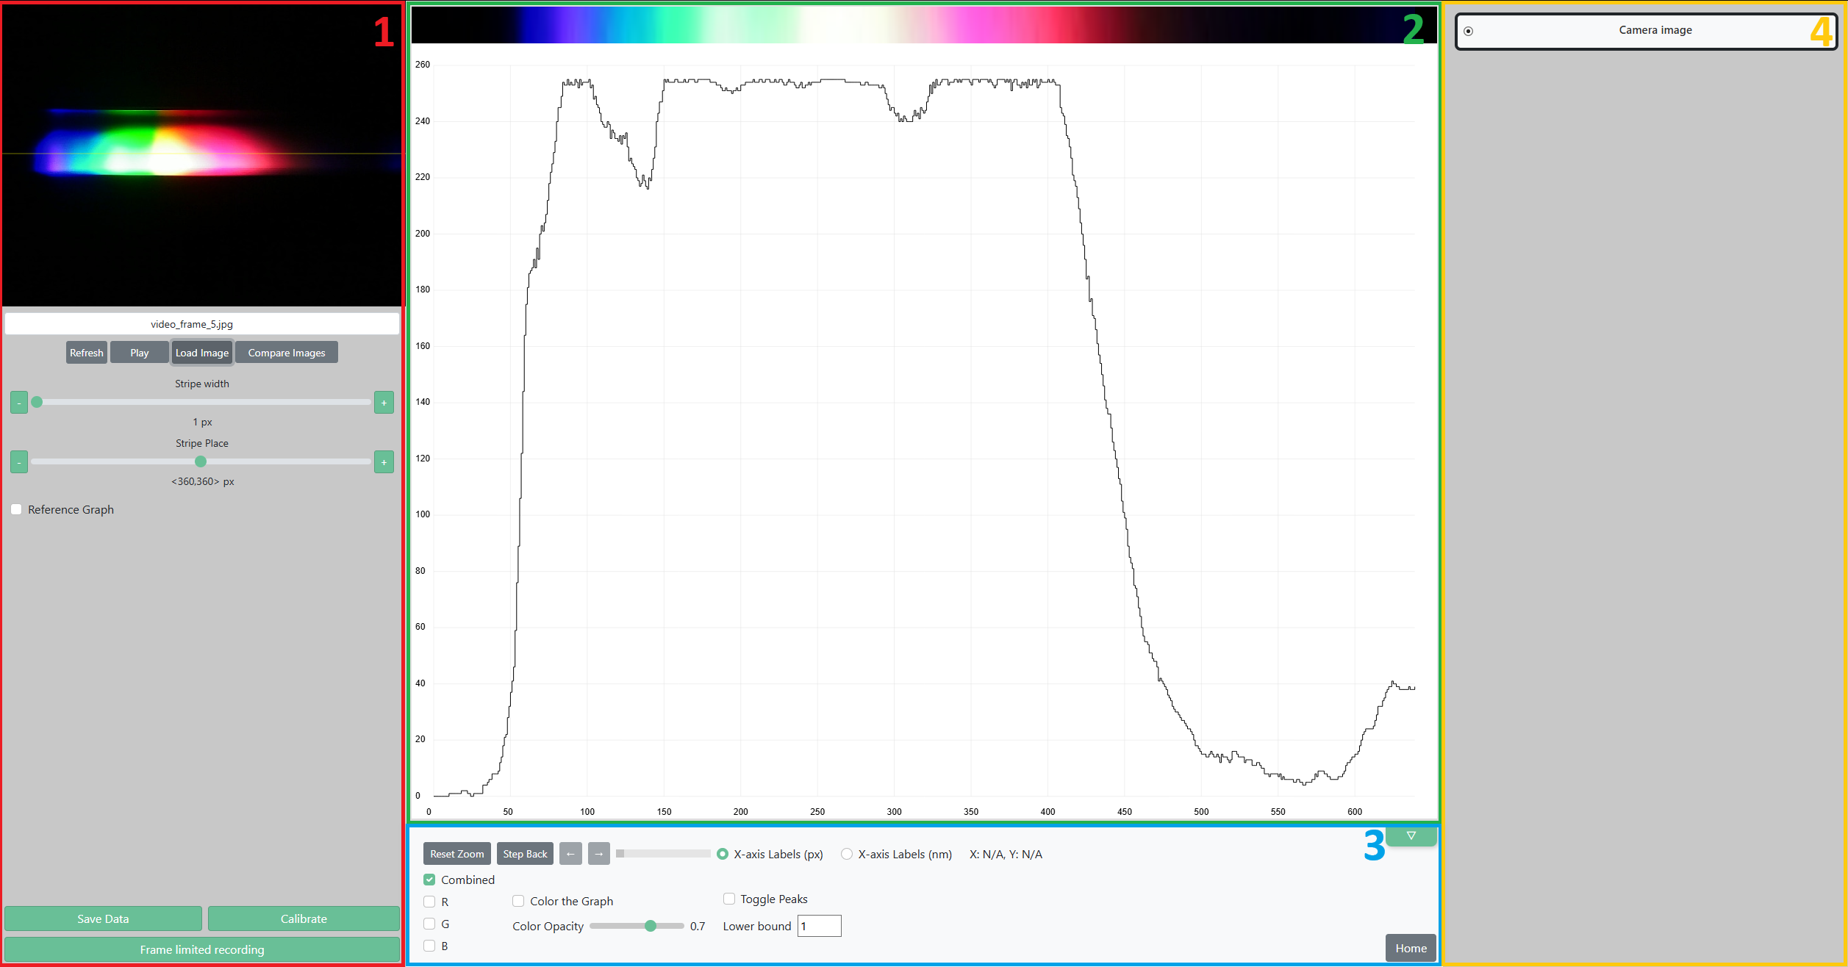Enable Color the Graph option

[518, 901]
